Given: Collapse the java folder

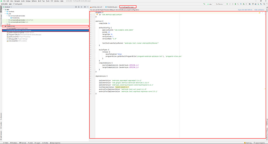Looking at the screenshot, I should [x=5, y=14].
